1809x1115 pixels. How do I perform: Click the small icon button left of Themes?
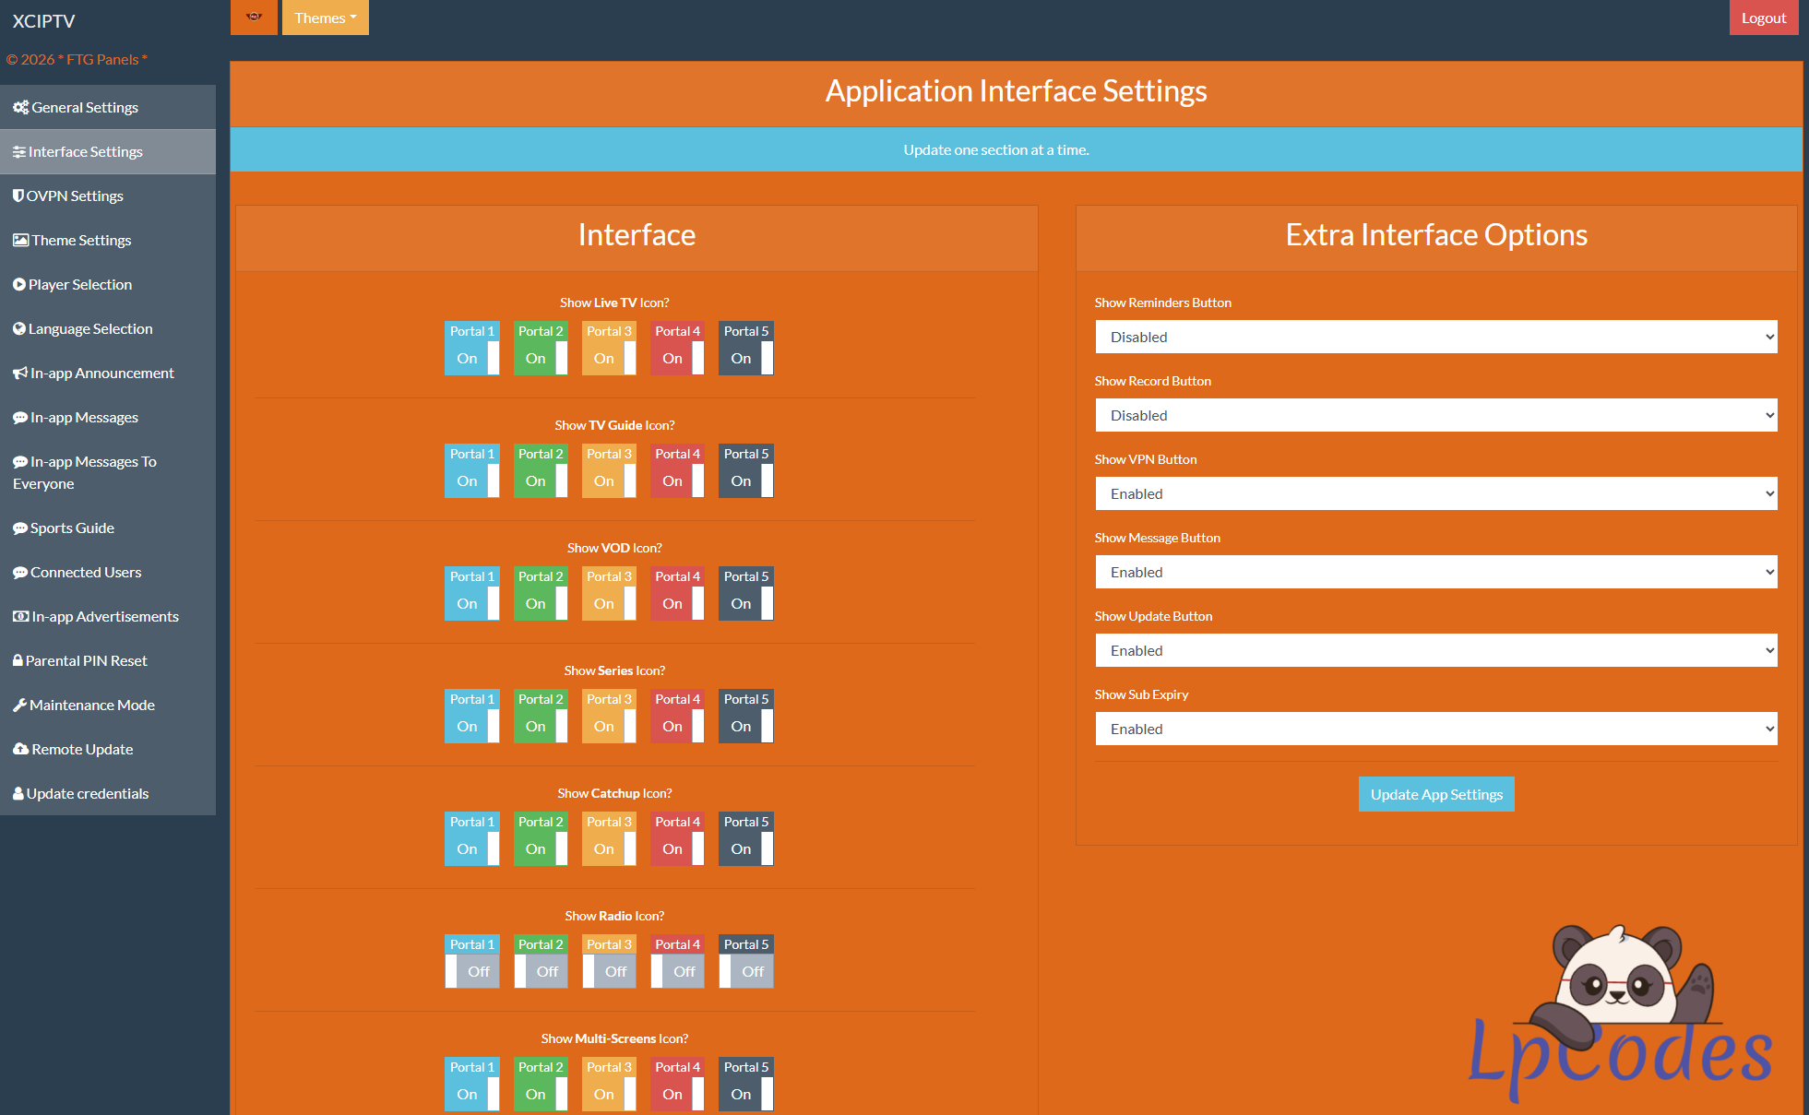click(254, 18)
